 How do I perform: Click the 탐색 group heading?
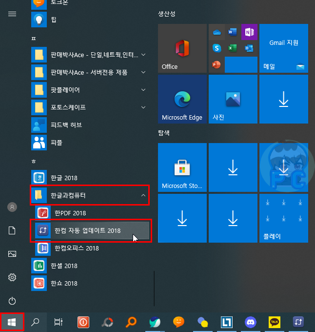[164, 133]
